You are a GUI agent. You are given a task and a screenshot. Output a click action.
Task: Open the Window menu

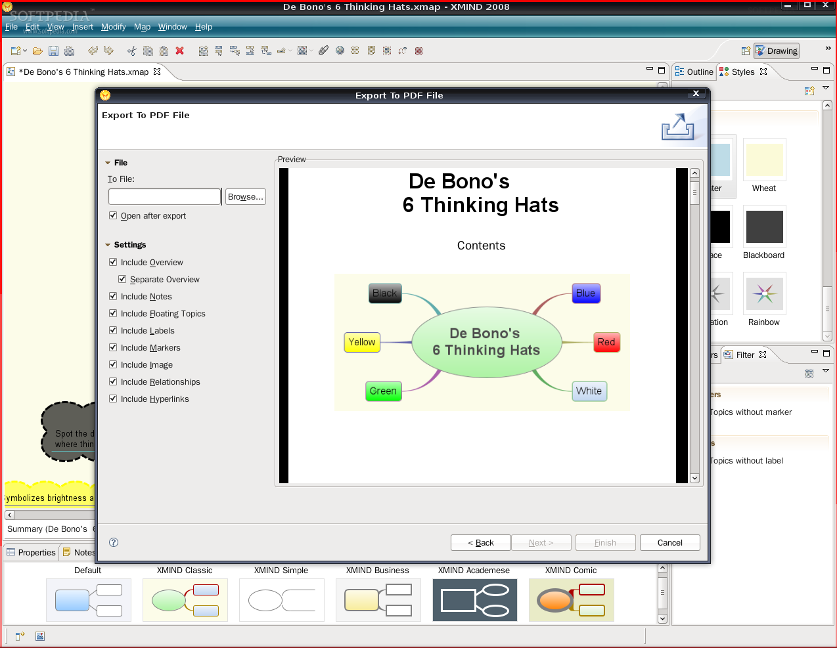(x=172, y=27)
